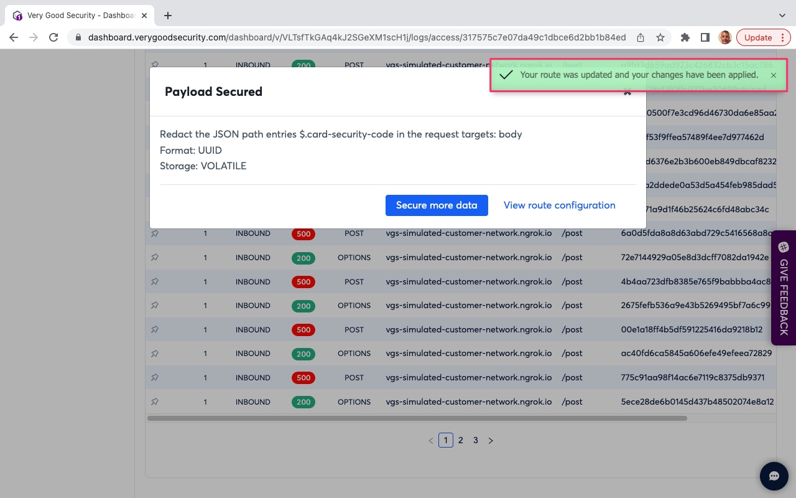Viewport: 796px width, 498px height.
Task: Pin the row with ID 775c91aa98f14ac6e7119c8375db9371
Action: (155, 378)
